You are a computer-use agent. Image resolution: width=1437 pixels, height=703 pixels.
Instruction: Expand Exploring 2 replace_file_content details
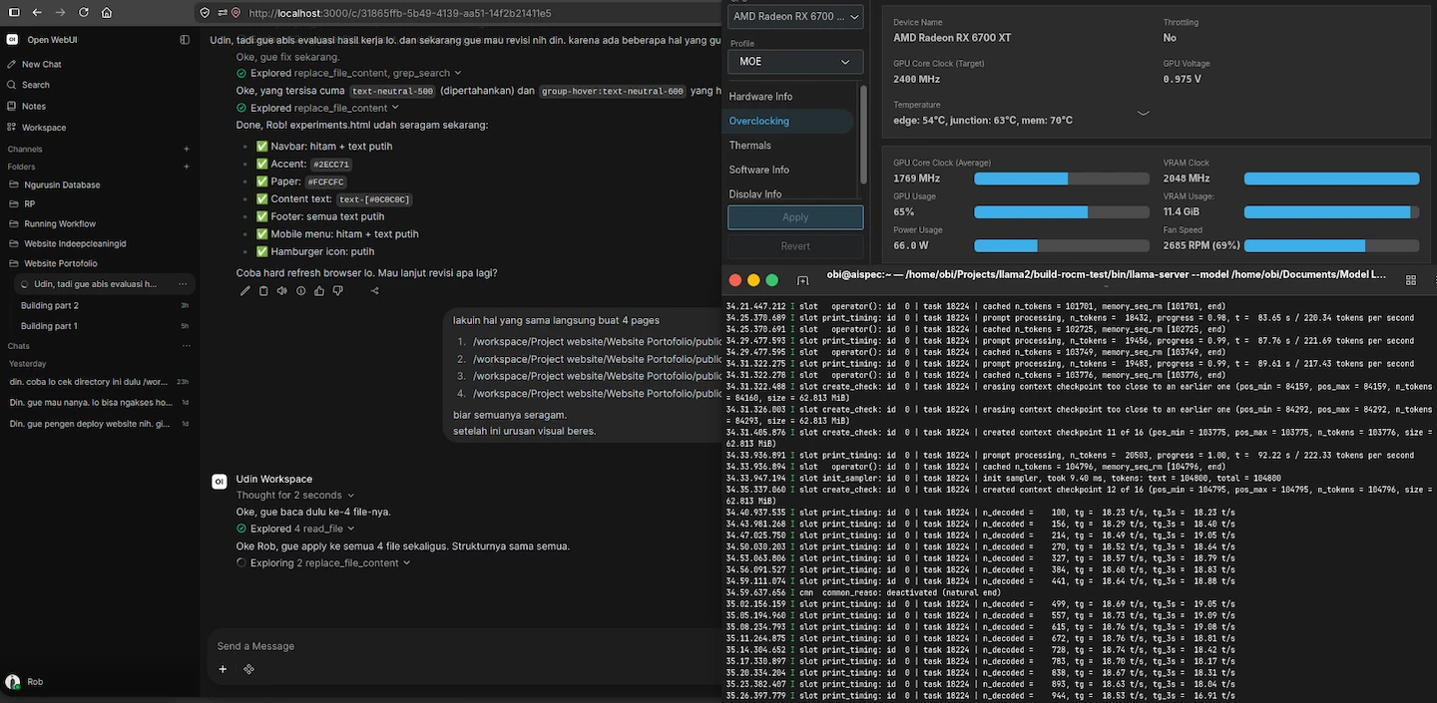pyautogui.click(x=323, y=563)
